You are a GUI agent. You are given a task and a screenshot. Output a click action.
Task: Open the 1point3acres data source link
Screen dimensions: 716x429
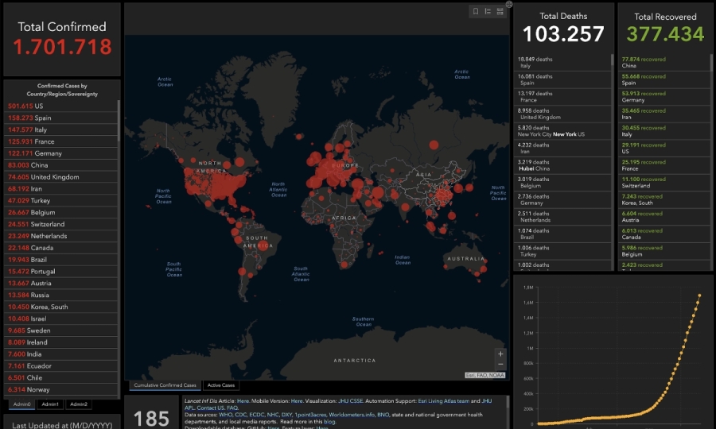click(310, 415)
